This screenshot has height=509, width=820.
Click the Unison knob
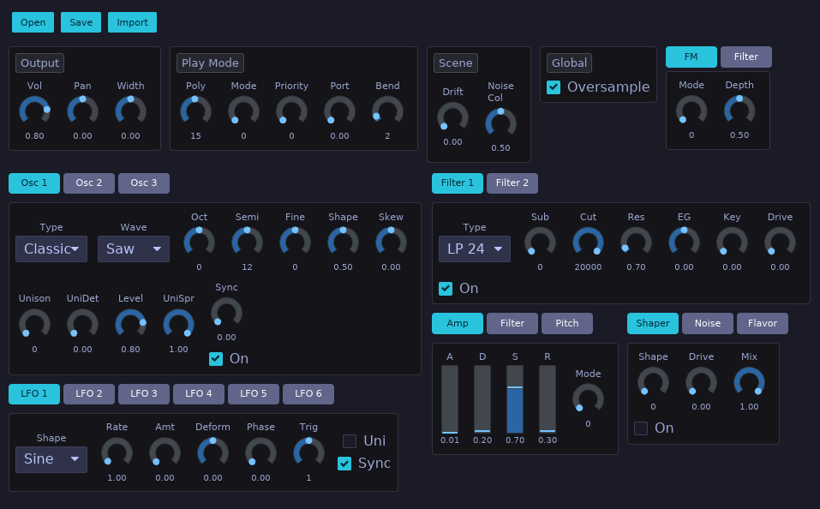tap(34, 324)
